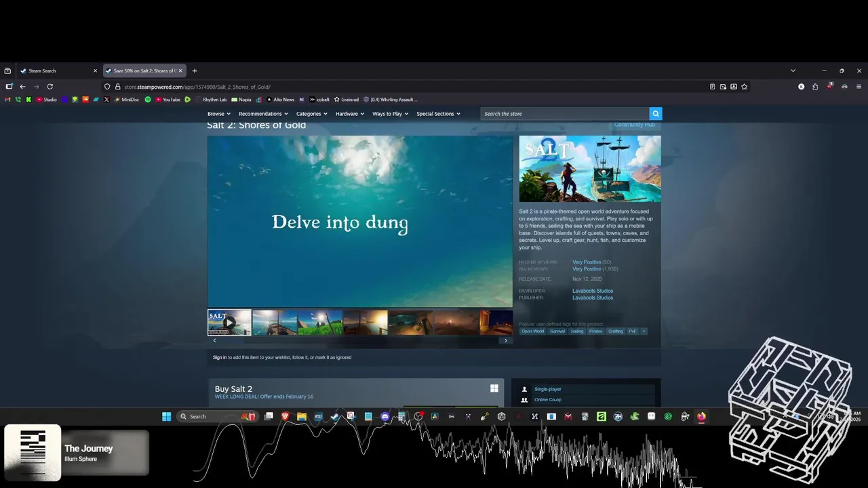Click the tracking protection shield icon

[x=107, y=87]
